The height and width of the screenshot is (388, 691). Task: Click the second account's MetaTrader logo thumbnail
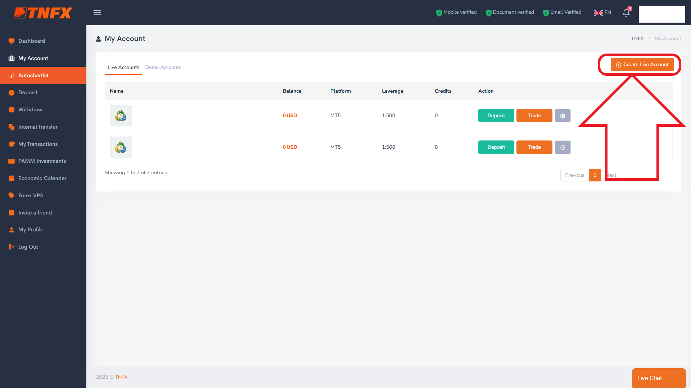[x=121, y=147]
